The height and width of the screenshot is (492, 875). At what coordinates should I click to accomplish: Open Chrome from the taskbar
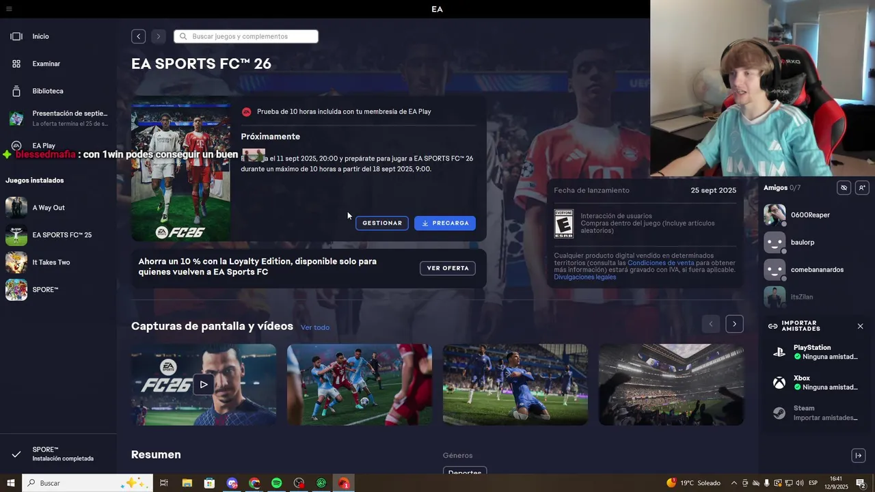point(254,483)
